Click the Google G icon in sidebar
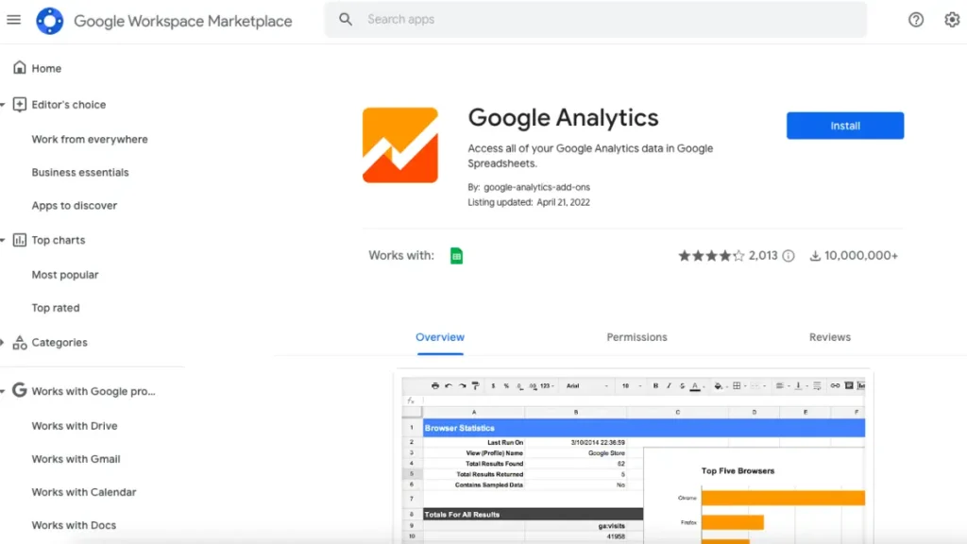The image size is (967, 544). point(20,390)
